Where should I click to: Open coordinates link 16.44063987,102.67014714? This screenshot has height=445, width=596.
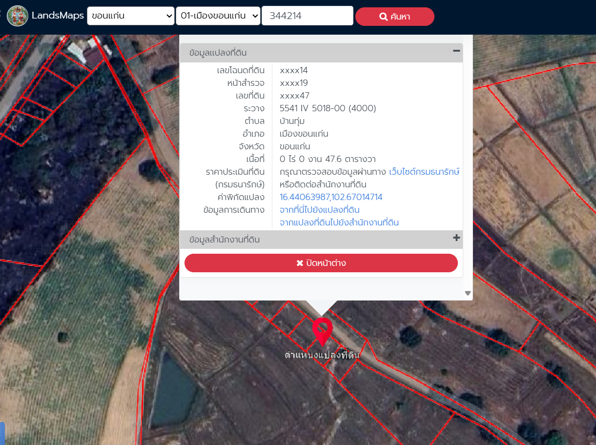[x=330, y=197]
